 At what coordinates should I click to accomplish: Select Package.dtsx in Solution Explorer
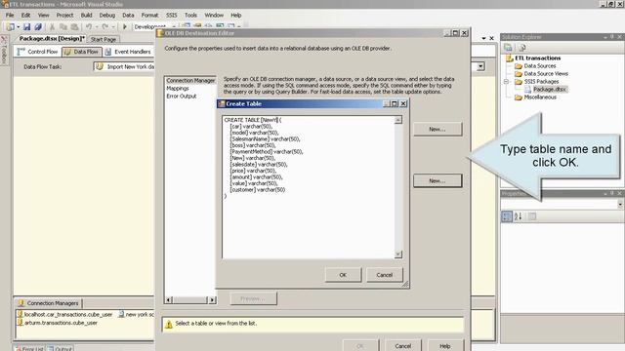[x=546, y=89]
